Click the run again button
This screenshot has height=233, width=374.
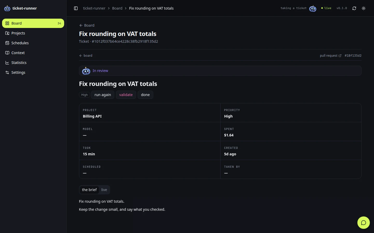(103, 95)
